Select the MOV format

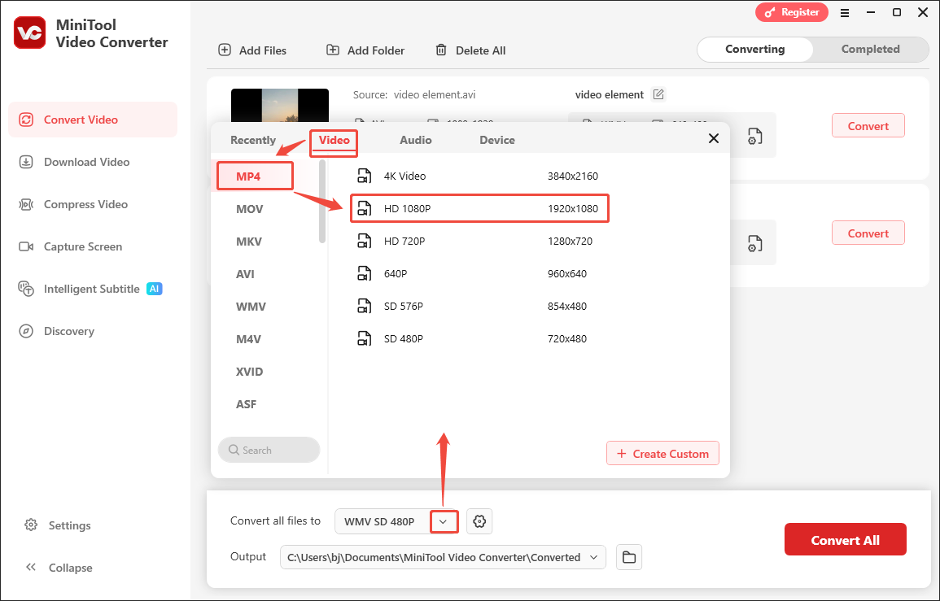[x=247, y=208]
